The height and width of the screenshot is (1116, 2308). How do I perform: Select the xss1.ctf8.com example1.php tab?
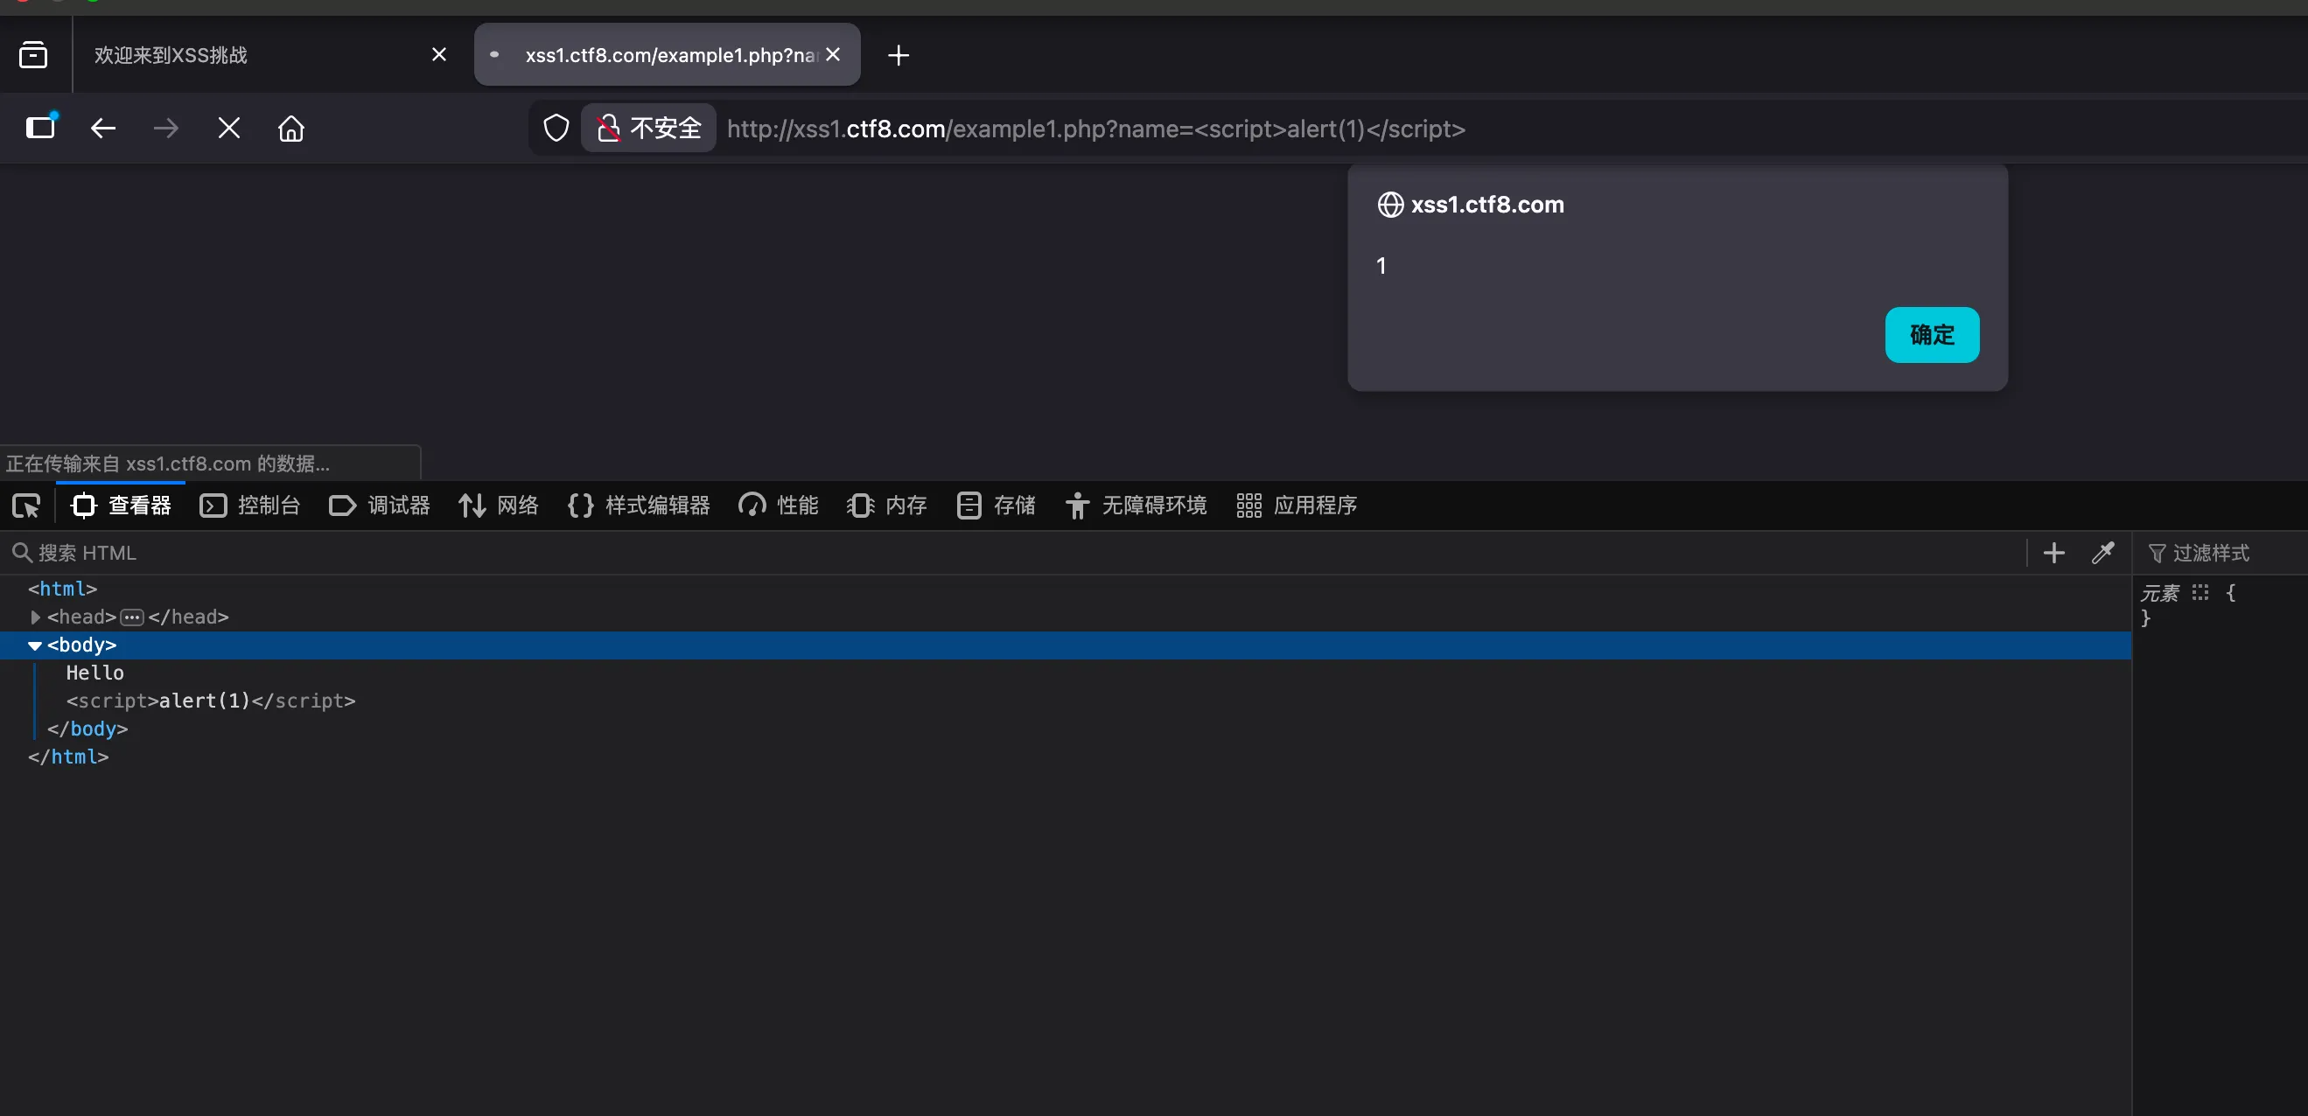(668, 54)
